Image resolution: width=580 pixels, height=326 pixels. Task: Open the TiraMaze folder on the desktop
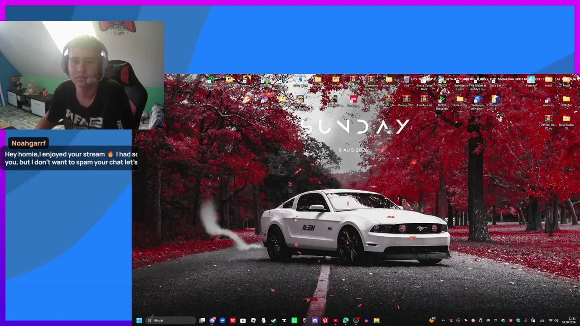[336, 81]
